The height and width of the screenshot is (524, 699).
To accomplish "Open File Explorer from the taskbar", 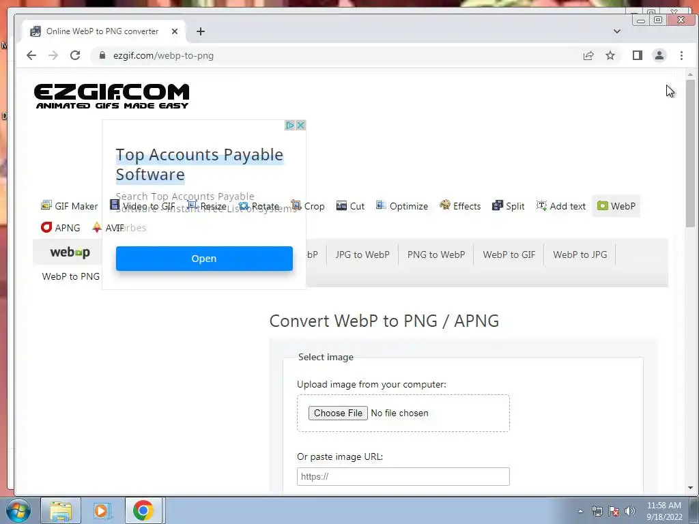I will coord(61,510).
